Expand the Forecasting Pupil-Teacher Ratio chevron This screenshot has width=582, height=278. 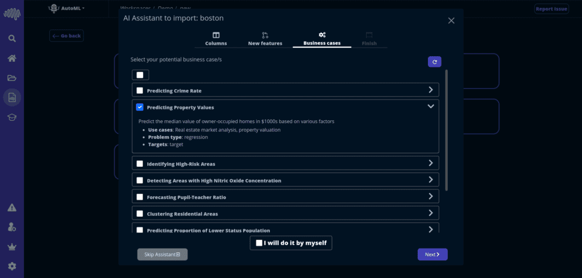431,196
